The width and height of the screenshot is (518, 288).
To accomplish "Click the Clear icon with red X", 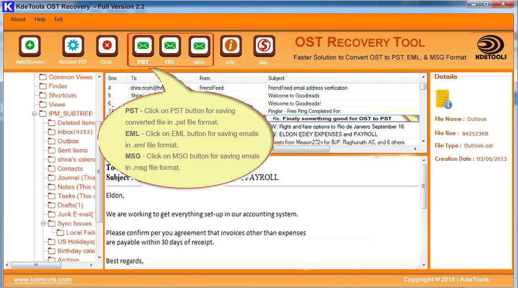I will point(107,46).
